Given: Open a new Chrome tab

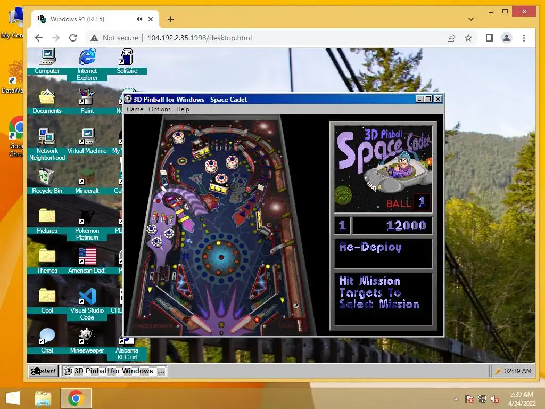Looking at the screenshot, I should coord(171,19).
